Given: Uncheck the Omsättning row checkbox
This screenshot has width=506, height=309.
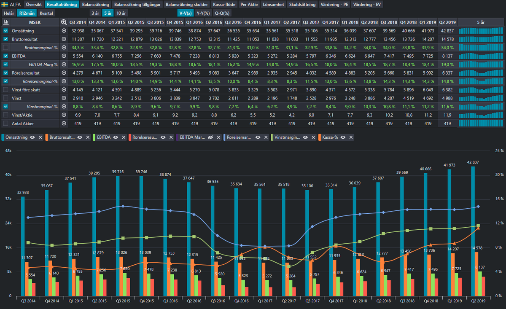Looking at the screenshot, I should [x=5, y=31].
